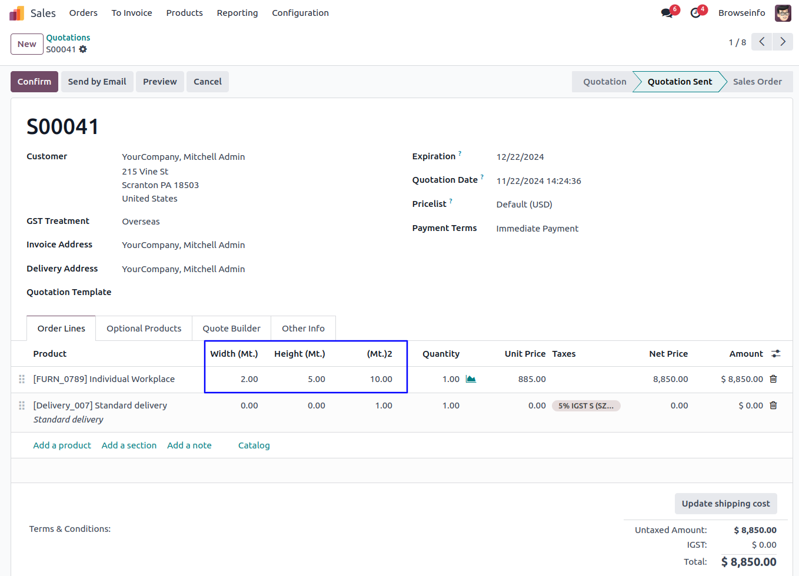Screen dimensions: 799x576
Task: Click the Sales app logo icon
Action: click(16, 13)
